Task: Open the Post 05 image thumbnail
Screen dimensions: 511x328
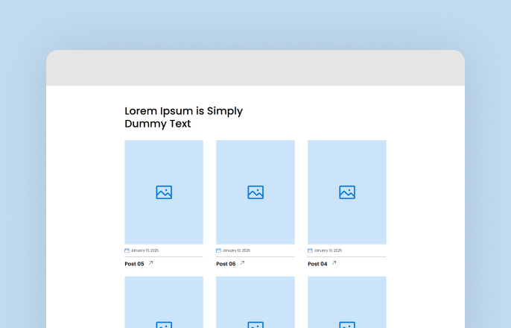Action: tap(164, 192)
